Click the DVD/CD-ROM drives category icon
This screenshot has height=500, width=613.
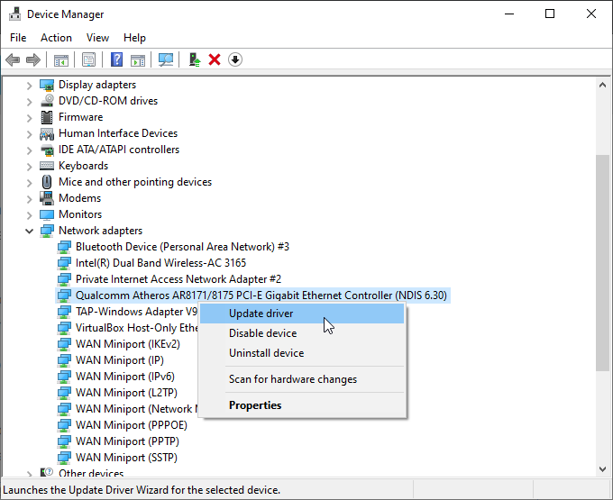[x=47, y=101]
